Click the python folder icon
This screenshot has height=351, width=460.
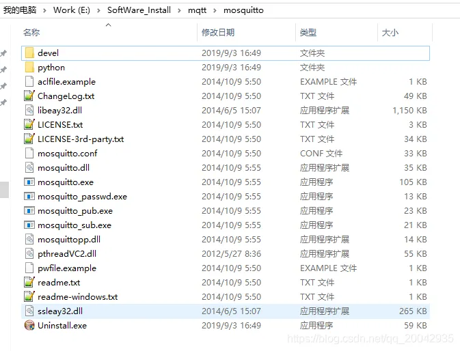pos(29,68)
